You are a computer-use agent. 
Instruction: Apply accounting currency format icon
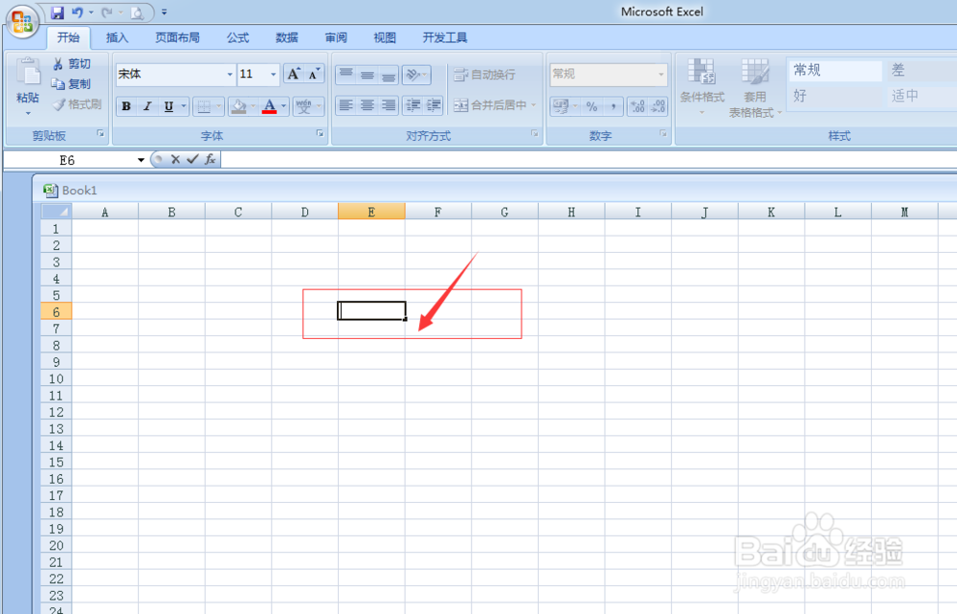560,106
